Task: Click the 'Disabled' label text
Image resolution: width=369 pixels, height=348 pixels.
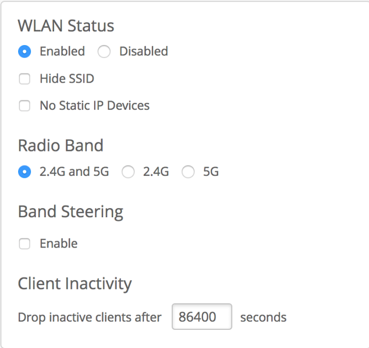Action: pos(144,52)
